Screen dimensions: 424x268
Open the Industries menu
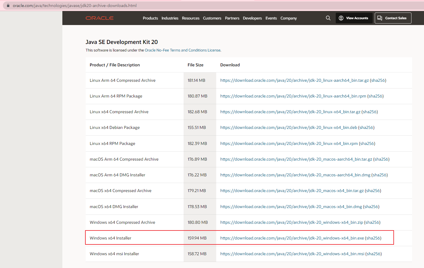coord(170,18)
